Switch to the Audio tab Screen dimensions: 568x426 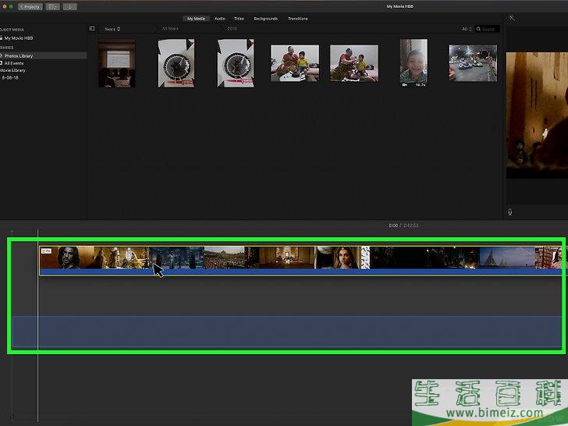click(220, 19)
